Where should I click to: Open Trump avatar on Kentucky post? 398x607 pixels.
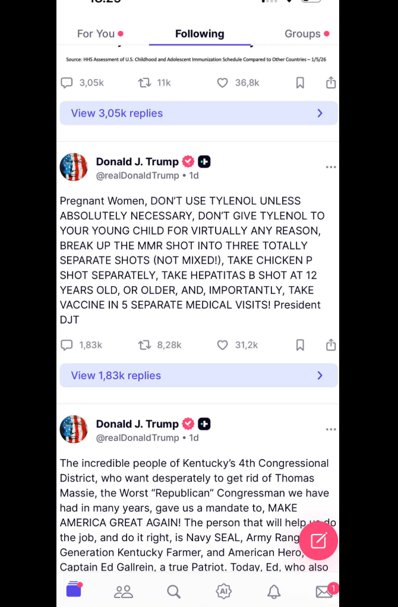click(x=74, y=429)
